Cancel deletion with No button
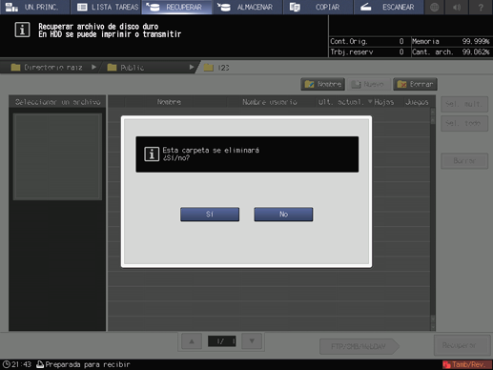Image resolution: width=493 pixels, height=370 pixels. [283, 215]
